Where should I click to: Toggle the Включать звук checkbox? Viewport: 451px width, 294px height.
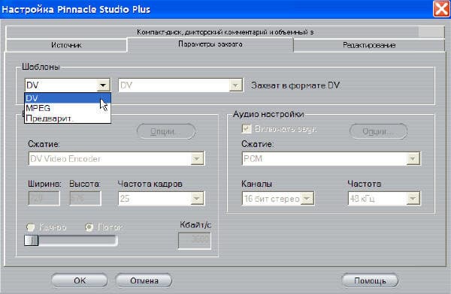click(x=247, y=129)
